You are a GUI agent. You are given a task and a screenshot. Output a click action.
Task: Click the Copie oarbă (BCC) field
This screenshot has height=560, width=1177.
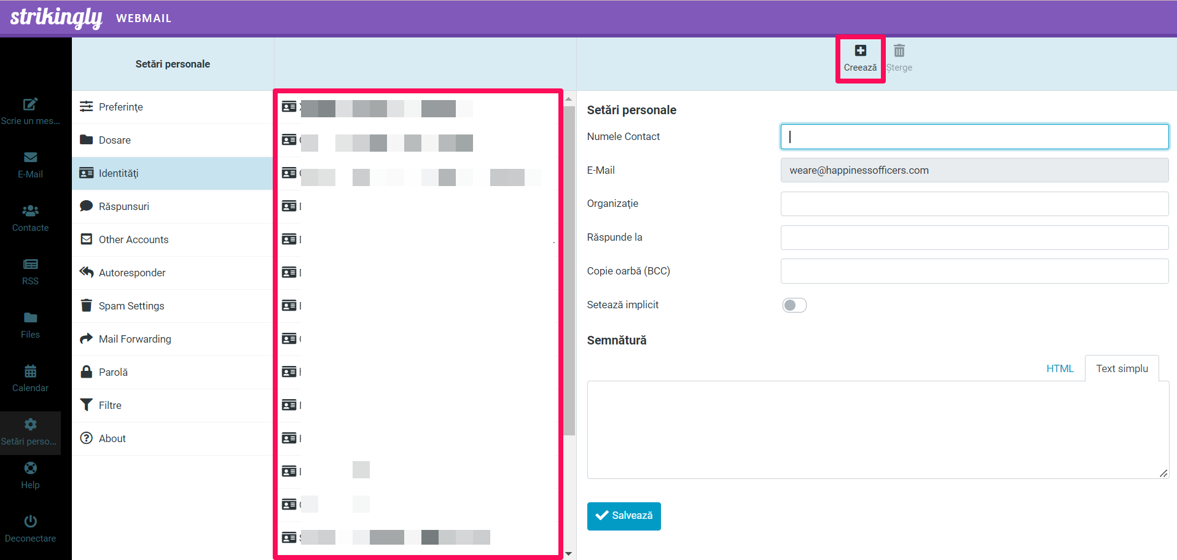pos(974,271)
